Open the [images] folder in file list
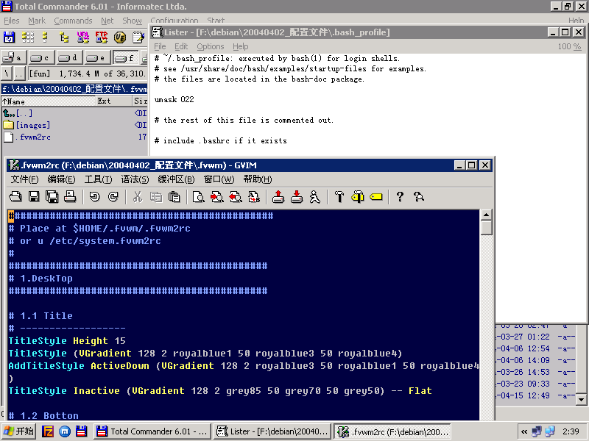Viewport: 589px width, 441px height. point(33,125)
